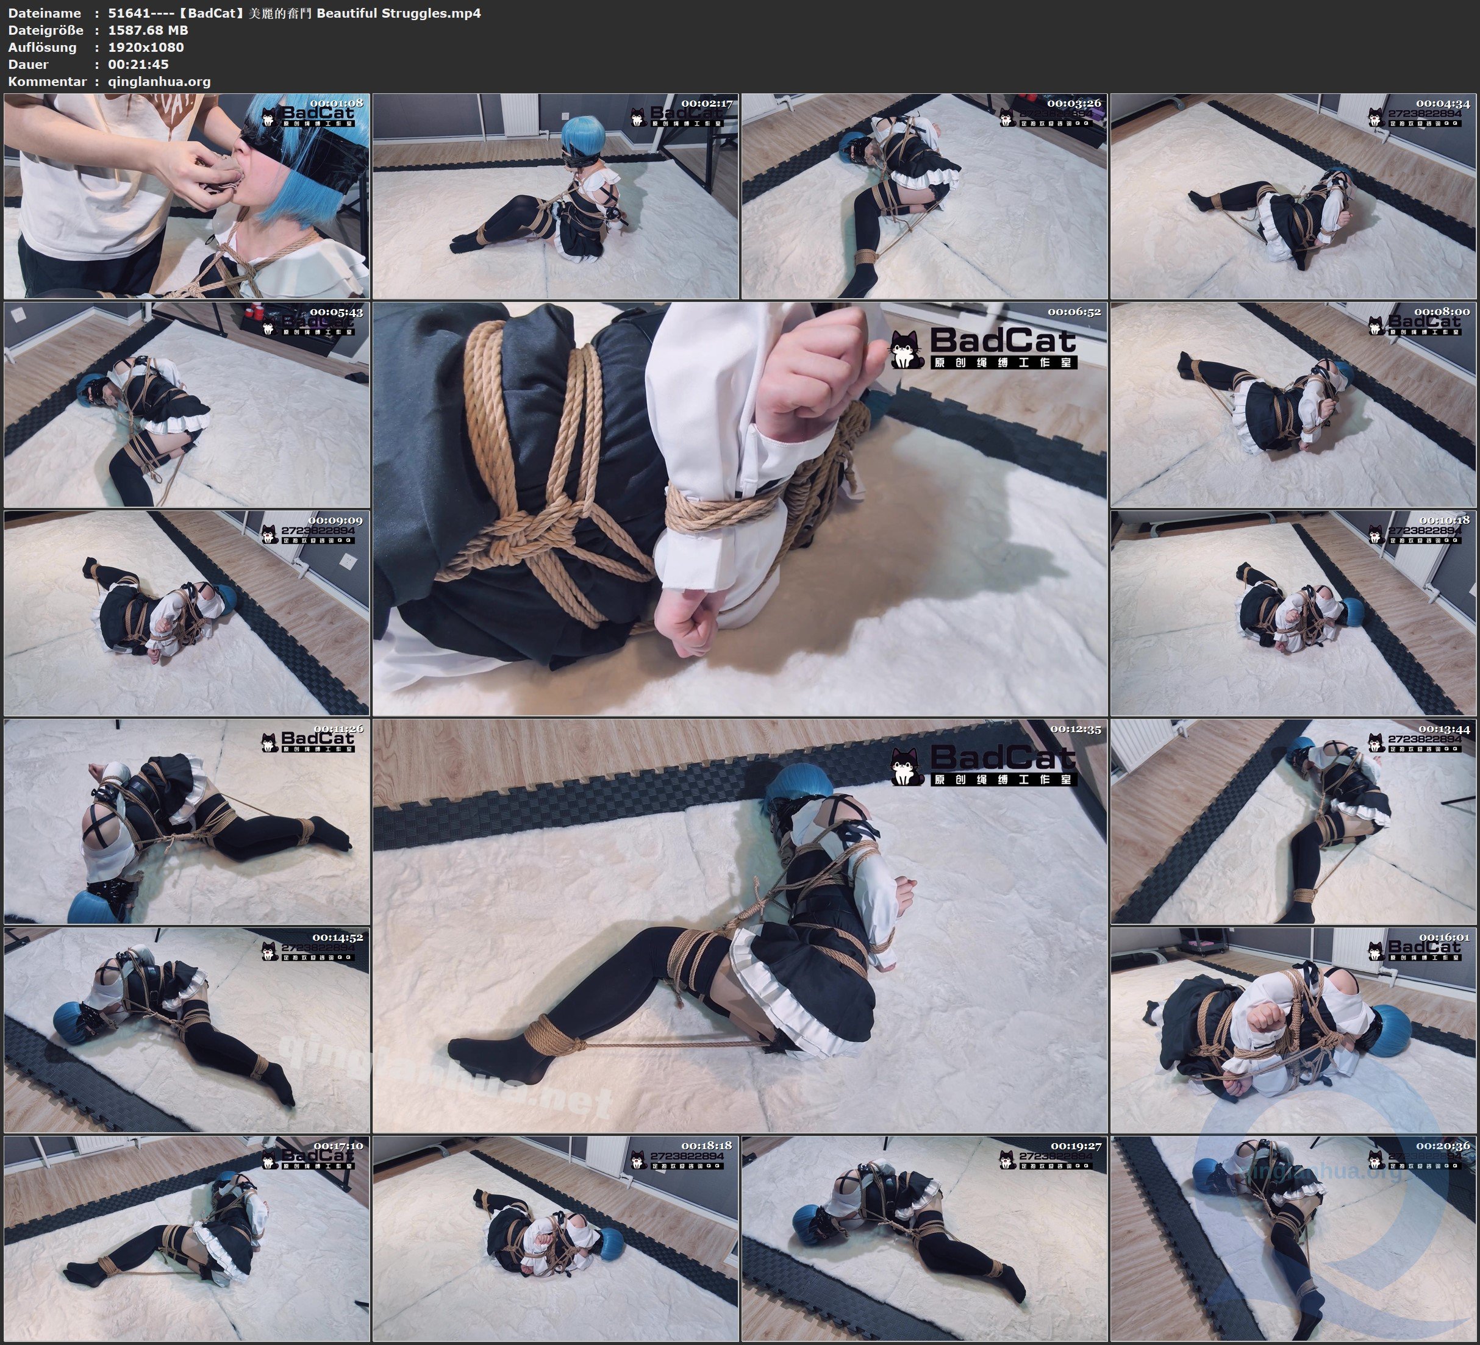The width and height of the screenshot is (1480, 1345).
Task: Open the 00:09:09 frame
Action: tap(187, 613)
